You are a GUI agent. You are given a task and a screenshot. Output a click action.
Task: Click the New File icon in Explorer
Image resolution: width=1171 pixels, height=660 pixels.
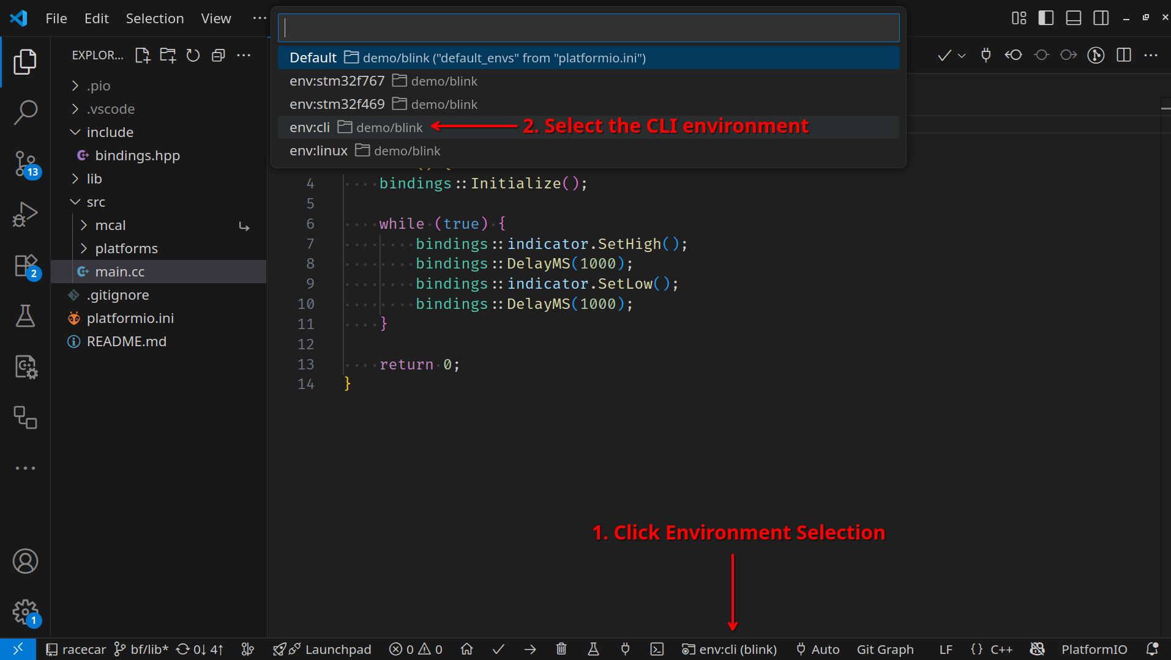[142, 56]
